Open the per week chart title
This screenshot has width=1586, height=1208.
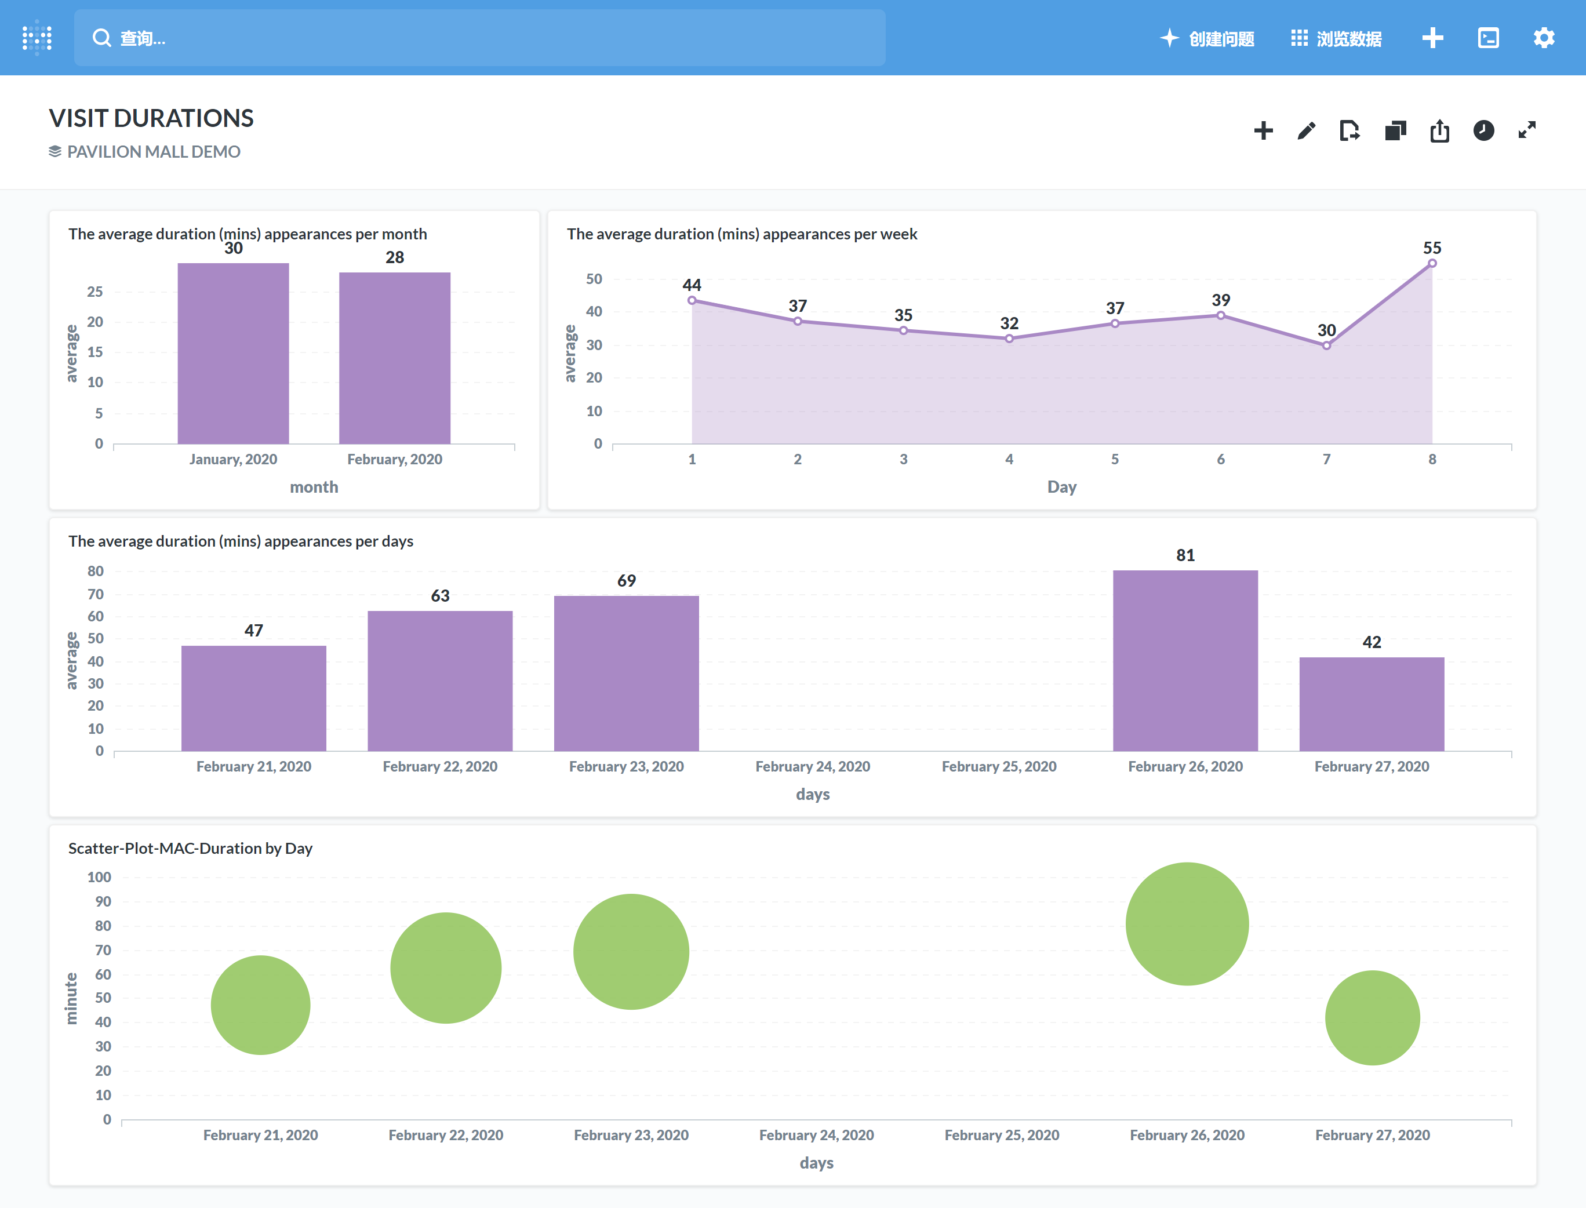pyautogui.click(x=741, y=234)
